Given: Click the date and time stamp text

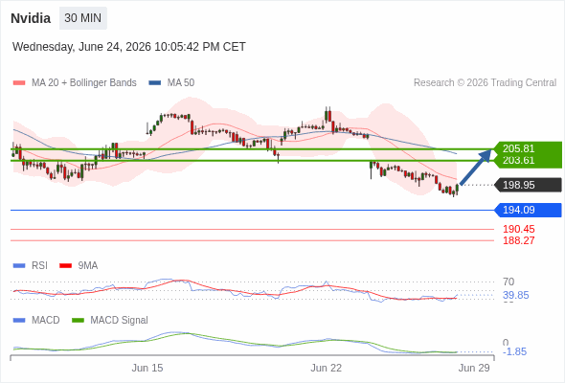Looking at the screenshot, I should (x=129, y=47).
